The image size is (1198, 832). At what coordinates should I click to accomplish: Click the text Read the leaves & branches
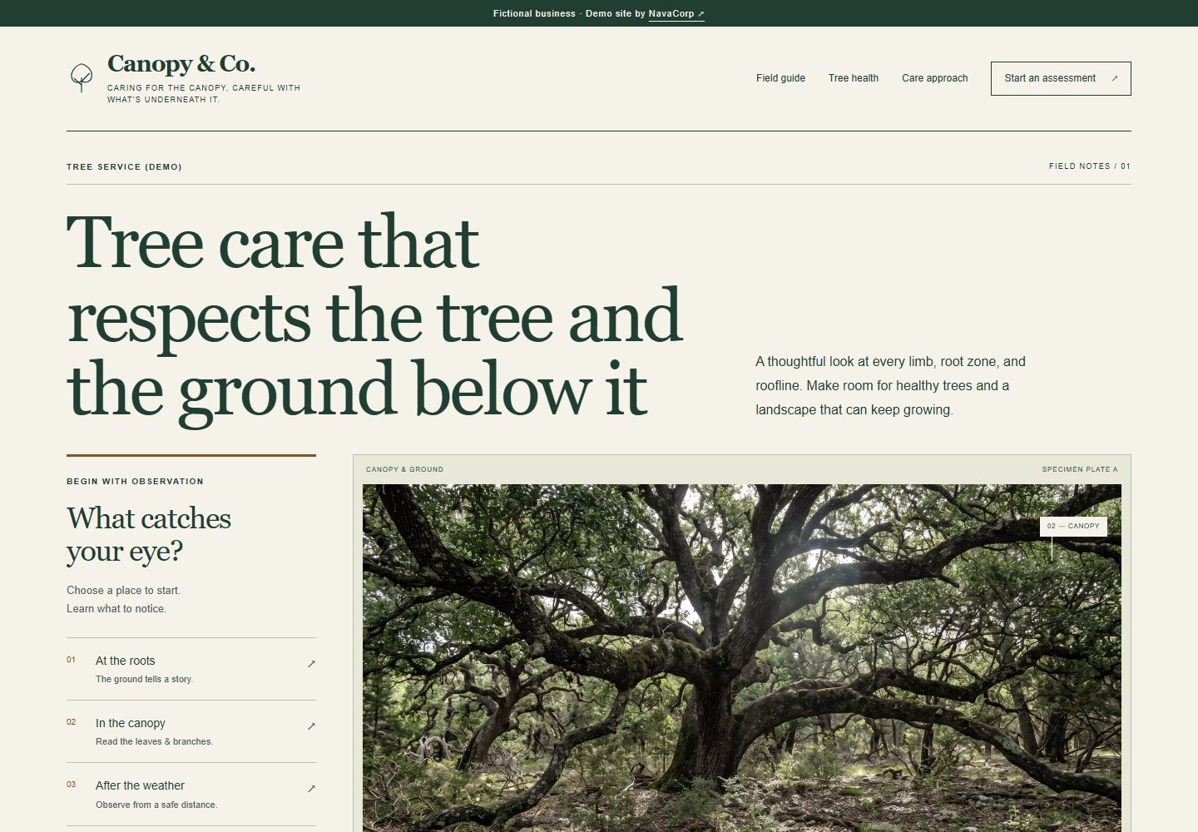point(154,742)
